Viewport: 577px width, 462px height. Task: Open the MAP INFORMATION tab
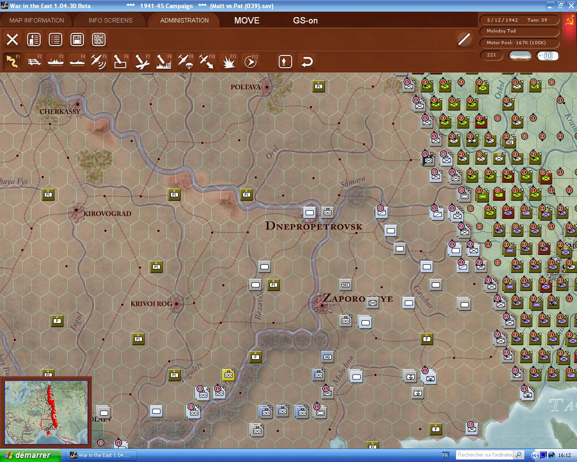click(x=37, y=20)
